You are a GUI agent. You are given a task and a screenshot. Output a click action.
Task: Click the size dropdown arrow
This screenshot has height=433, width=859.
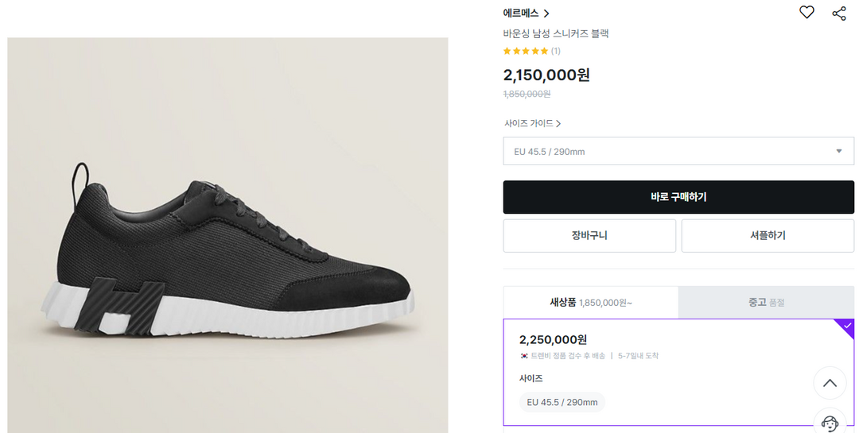pos(838,151)
